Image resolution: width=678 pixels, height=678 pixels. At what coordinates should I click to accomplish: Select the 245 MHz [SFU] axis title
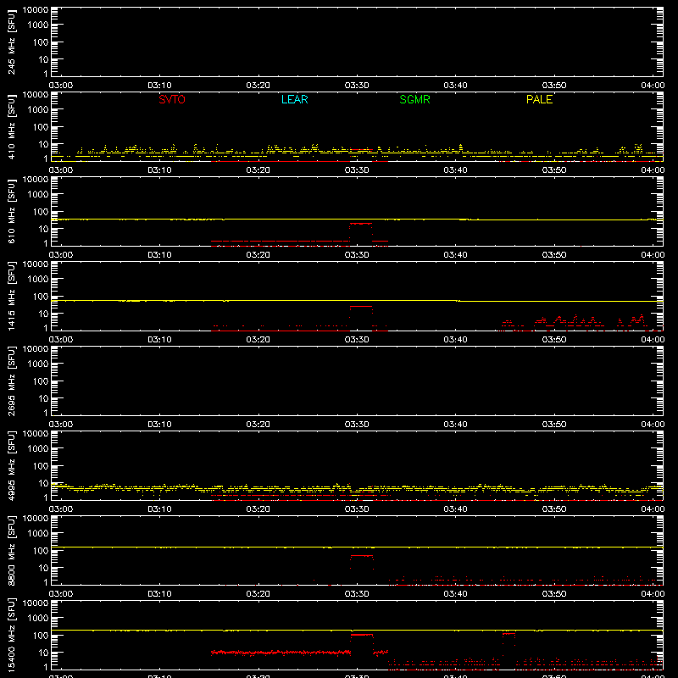[11, 42]
